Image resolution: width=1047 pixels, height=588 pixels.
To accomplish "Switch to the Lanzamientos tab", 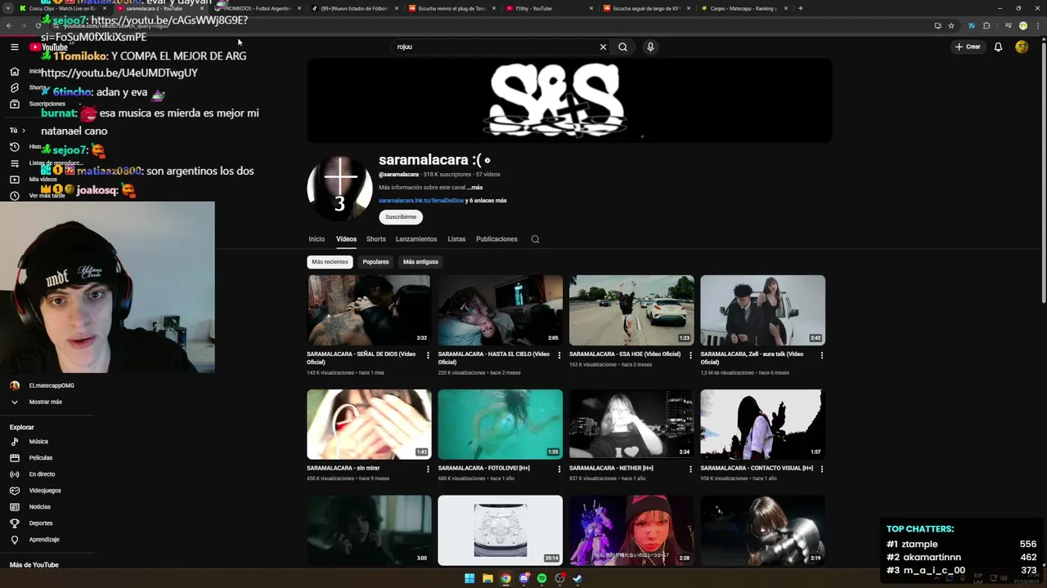I will [x=416, y=239].
